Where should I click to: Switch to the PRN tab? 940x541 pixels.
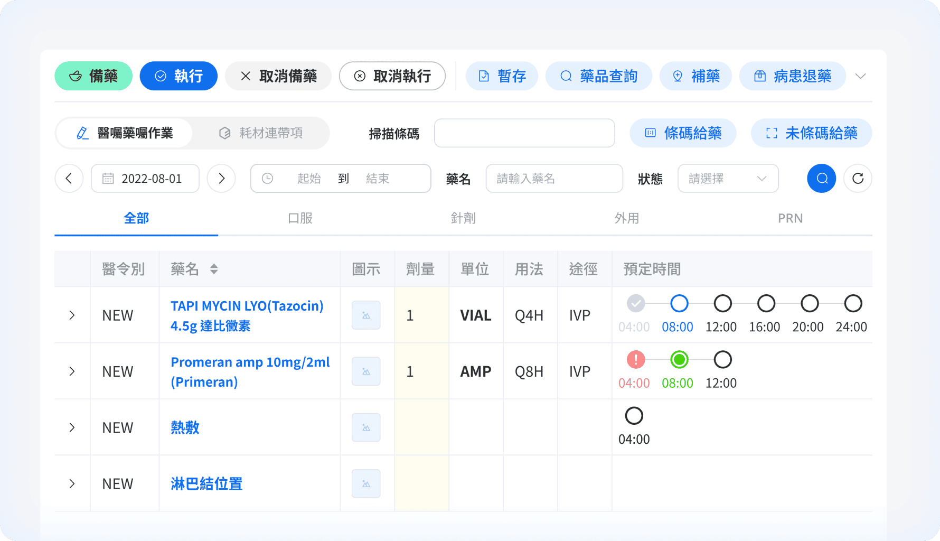point(791,218)
